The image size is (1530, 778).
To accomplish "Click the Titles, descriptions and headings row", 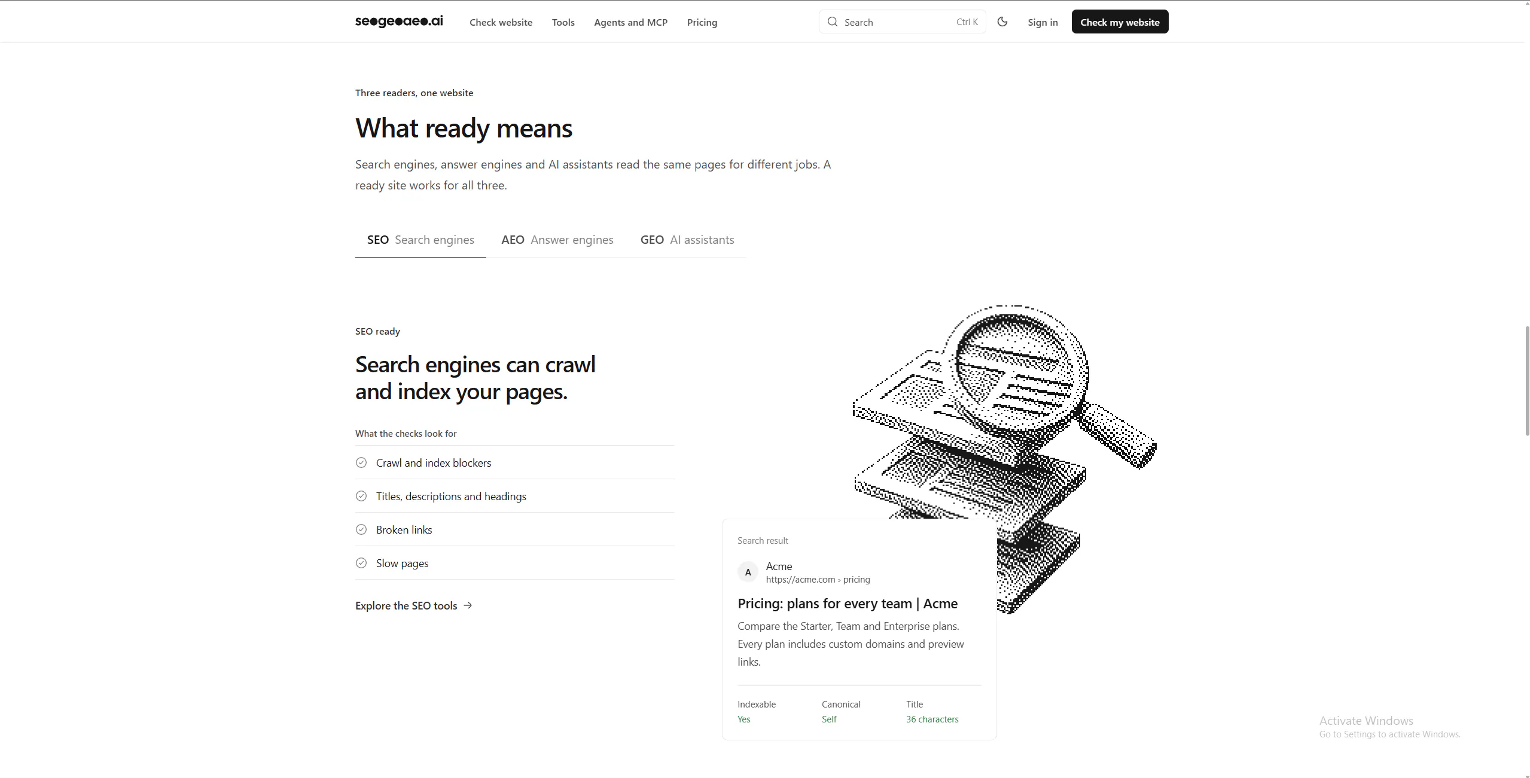I will 515,496.
